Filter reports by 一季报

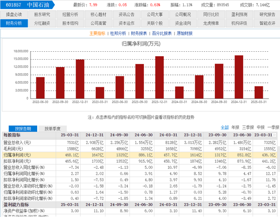[273, 128]
